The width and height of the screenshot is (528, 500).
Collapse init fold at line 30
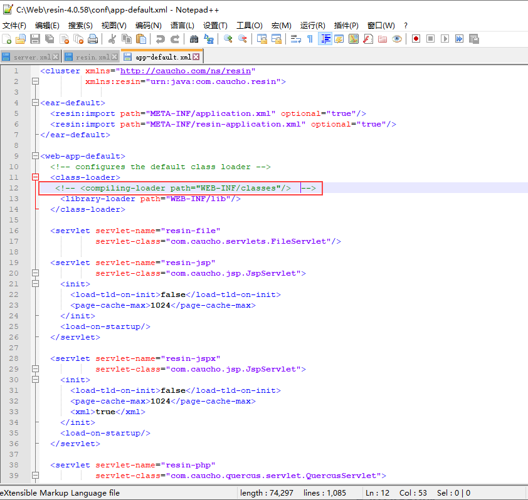[35, 380]
